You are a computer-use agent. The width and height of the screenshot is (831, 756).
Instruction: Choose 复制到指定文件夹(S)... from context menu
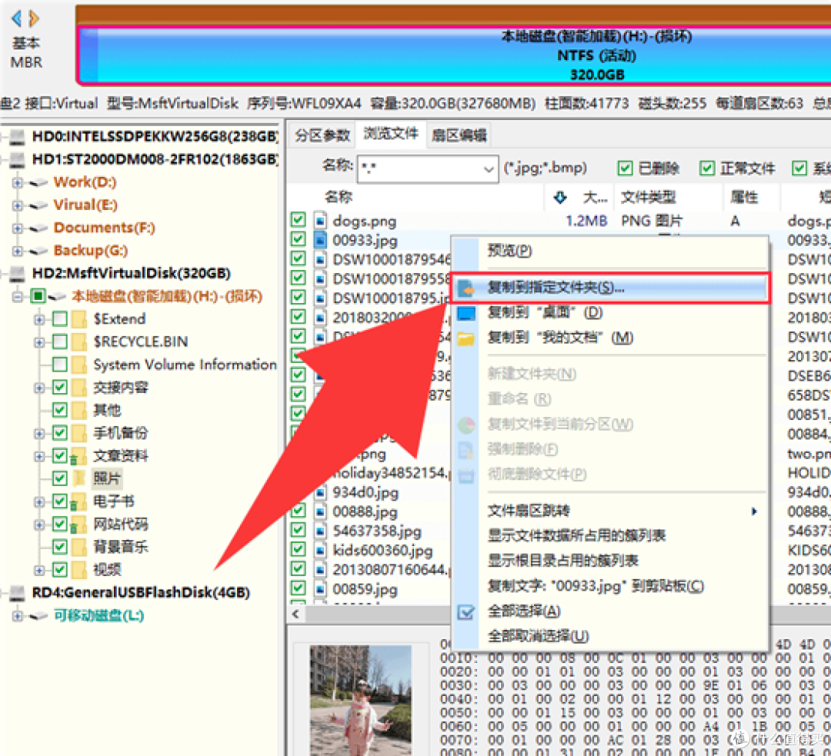(x=609, y=288)
